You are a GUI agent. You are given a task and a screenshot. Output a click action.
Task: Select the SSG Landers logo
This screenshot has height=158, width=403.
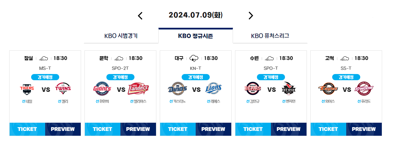click(x=138, y=89)
